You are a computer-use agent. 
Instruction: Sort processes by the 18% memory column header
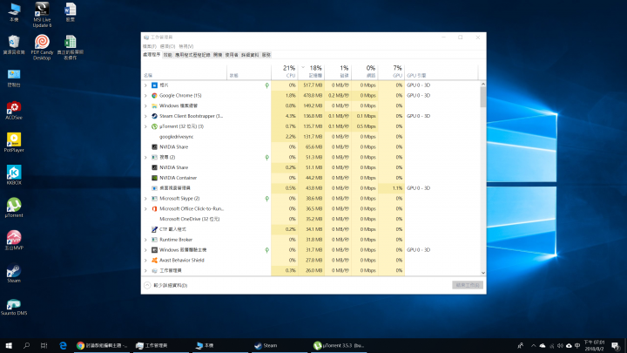311,71
